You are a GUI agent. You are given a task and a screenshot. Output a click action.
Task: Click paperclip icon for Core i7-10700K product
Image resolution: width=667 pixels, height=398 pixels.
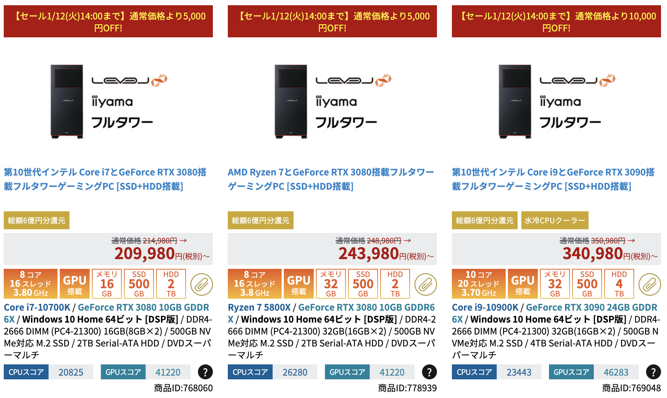click(x=202, y=284)
